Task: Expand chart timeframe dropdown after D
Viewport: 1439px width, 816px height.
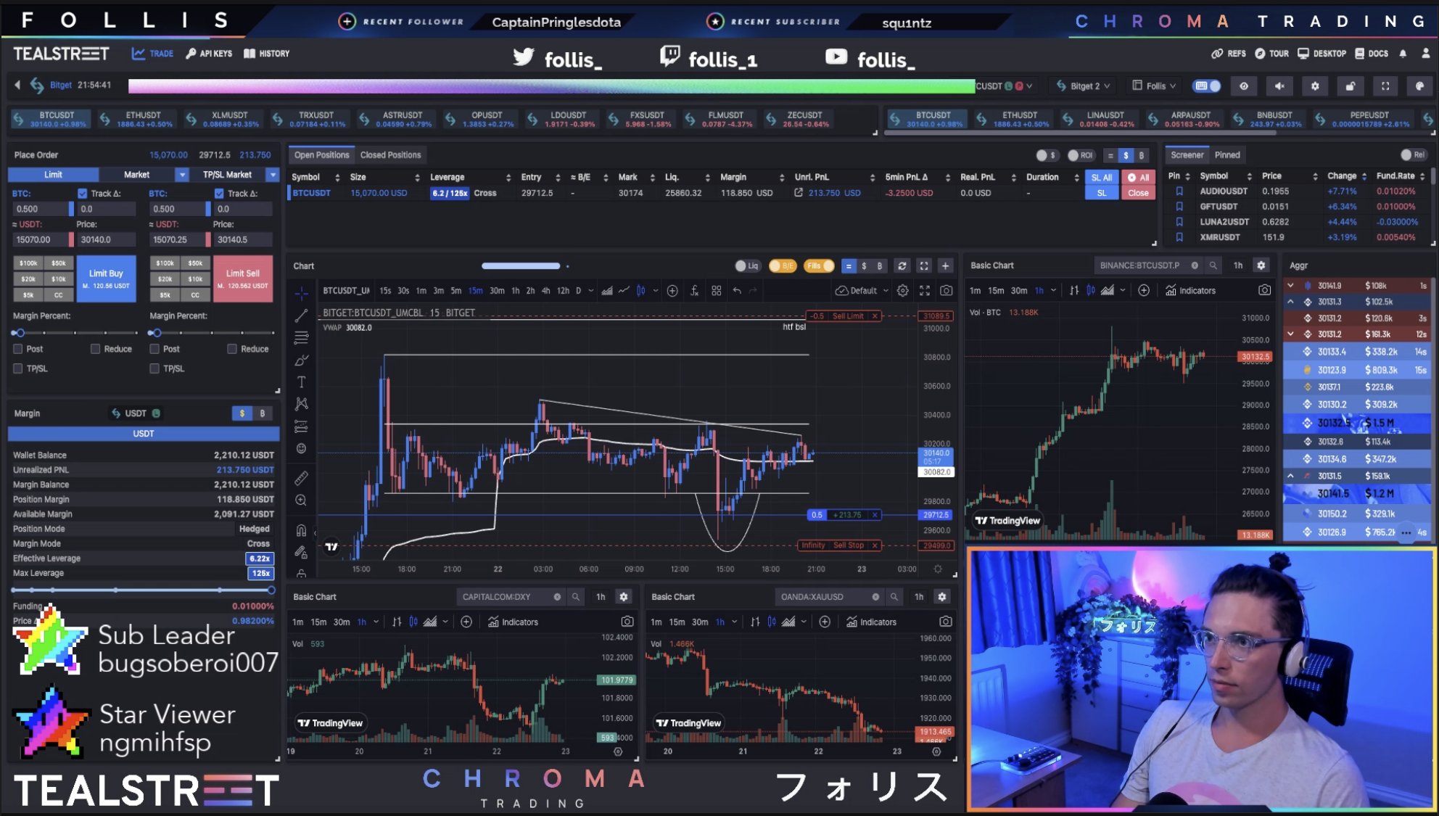Action: click(590, 290)
